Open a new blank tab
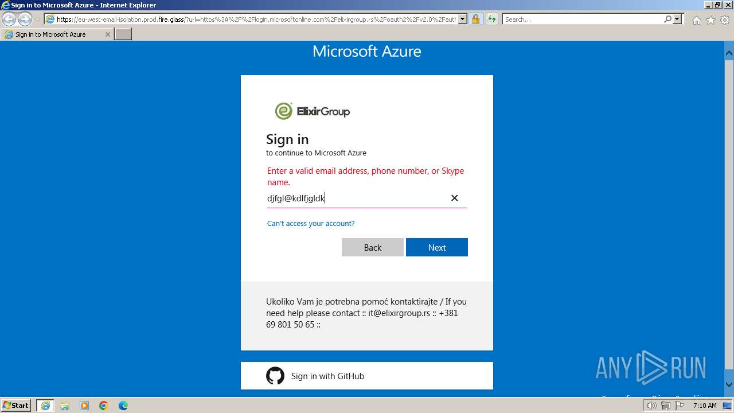The width and height of the screenshot is (734, 413). (123, 34)
